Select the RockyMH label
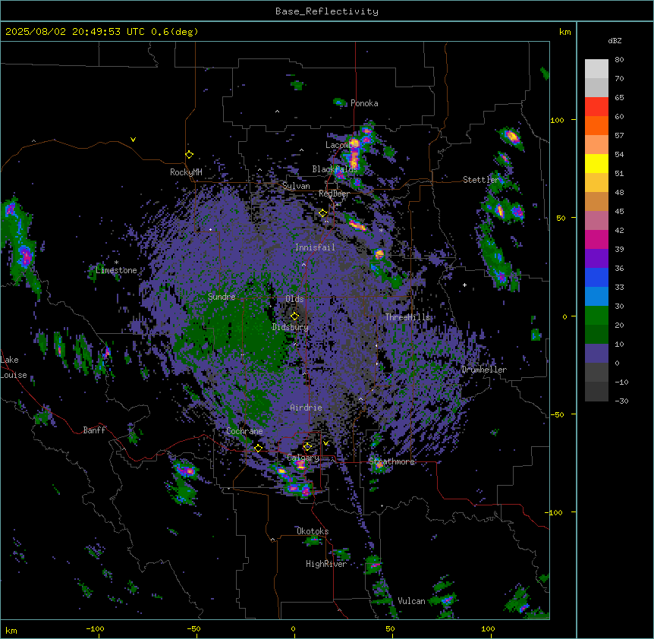 [x=186, y=172]
